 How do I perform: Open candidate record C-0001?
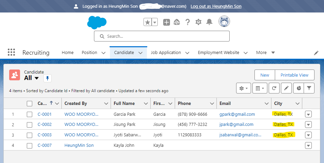click(44, 114)
